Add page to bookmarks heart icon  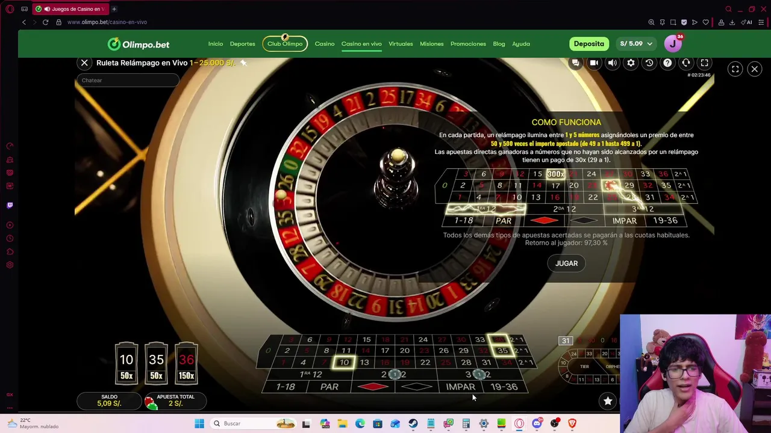[x=705, y=22]
